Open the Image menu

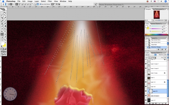pyautogui.click(x=30, y=1)
